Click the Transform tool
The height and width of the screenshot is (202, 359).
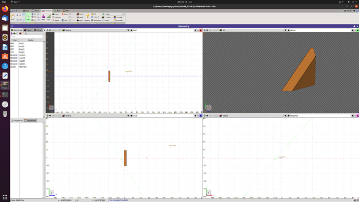57,17
